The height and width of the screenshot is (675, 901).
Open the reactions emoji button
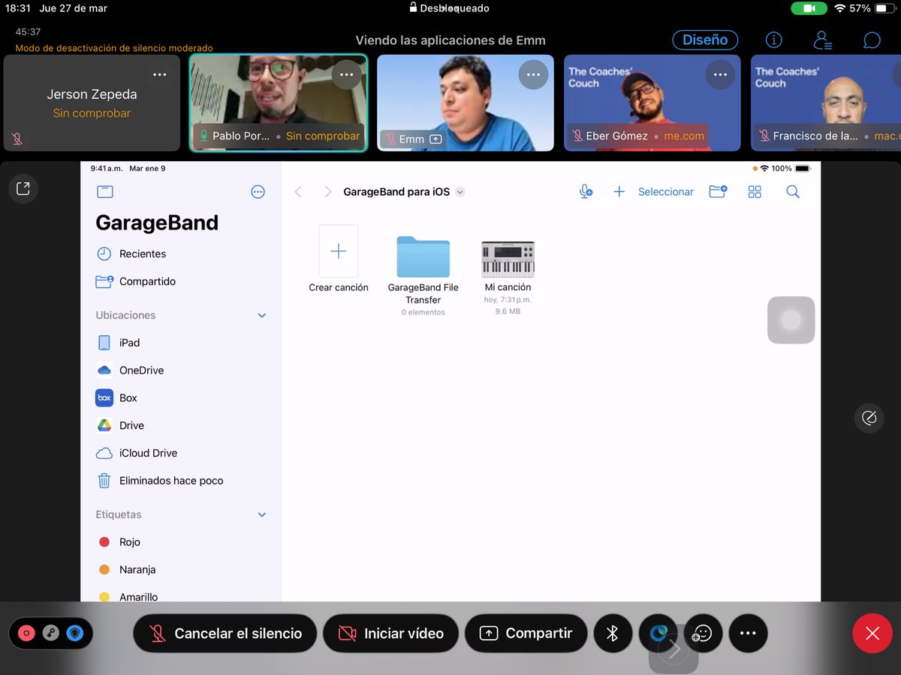703,633
